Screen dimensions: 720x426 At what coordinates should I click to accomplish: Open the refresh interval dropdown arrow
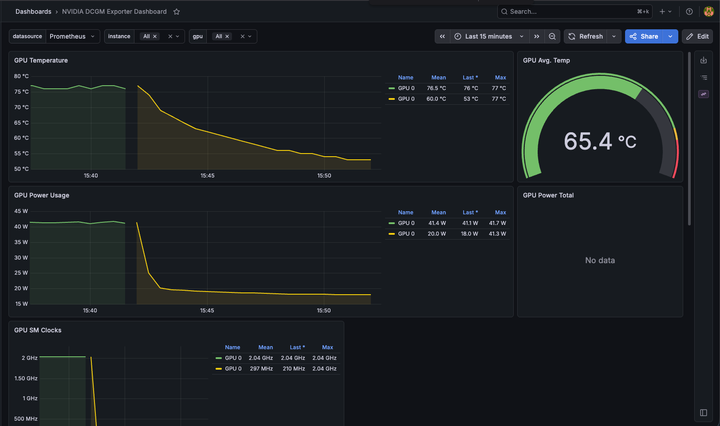pyautogui.click(x=614, y=36)
